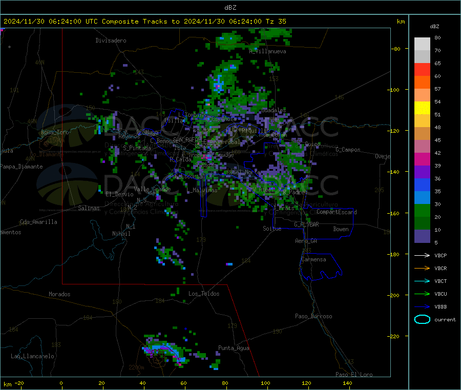Screen dimensions: 461x390
Task: Click the Nihuil map label
Action: [121, 234]
